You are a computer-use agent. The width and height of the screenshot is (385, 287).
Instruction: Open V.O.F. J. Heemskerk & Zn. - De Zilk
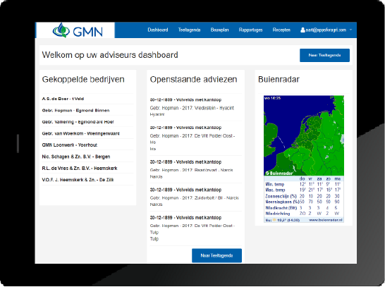(x=78, y=180)
